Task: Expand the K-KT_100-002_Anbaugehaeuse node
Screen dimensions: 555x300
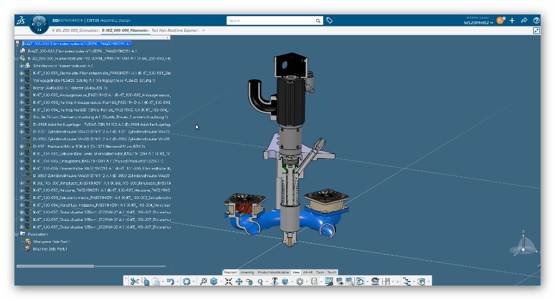Action: click(x=21, y=95)
